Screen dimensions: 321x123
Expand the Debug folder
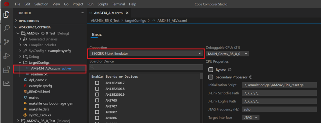coord(20,57)
